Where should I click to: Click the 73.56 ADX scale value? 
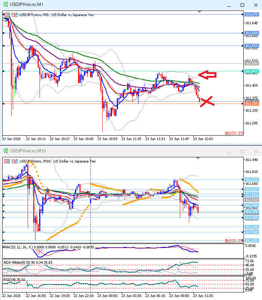pos(250,261)
